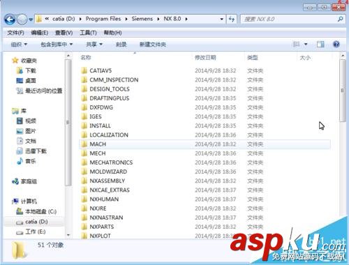Open the 组织 dropdown
The image size is (349, 265).
[19, 44]
